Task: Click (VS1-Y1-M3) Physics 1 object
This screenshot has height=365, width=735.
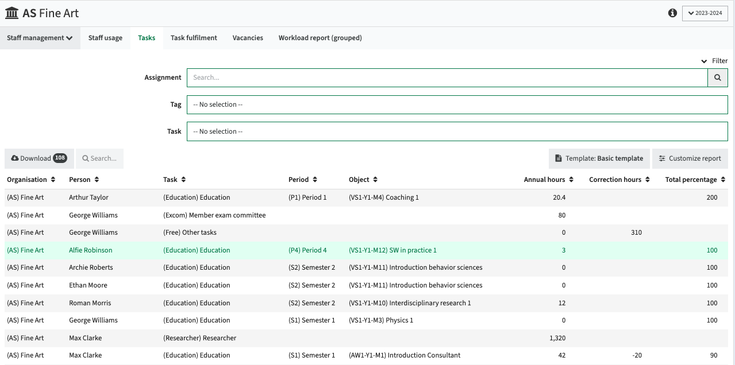Action: click(381, 320)
